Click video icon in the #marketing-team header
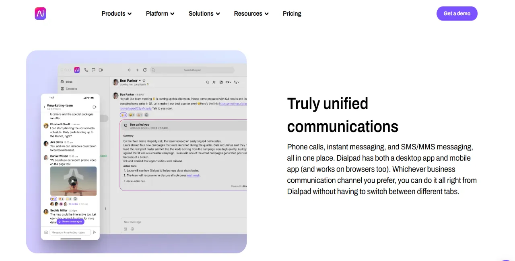Image resolution: width=515 pixels, height=261 pixels. (x=95, y=107)
